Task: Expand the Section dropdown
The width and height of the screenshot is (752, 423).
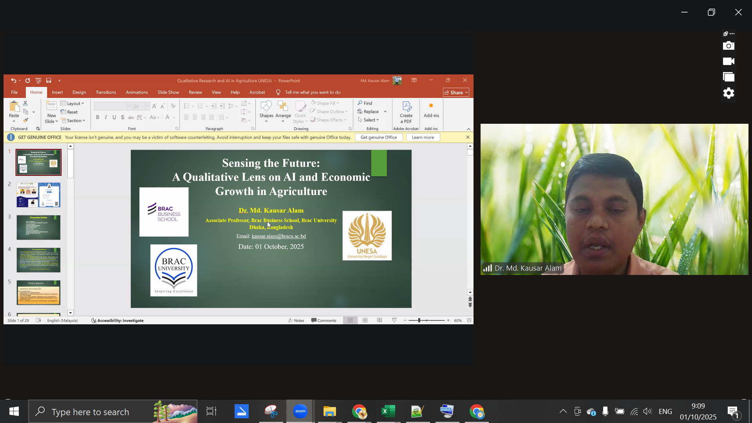Action: 74,121
